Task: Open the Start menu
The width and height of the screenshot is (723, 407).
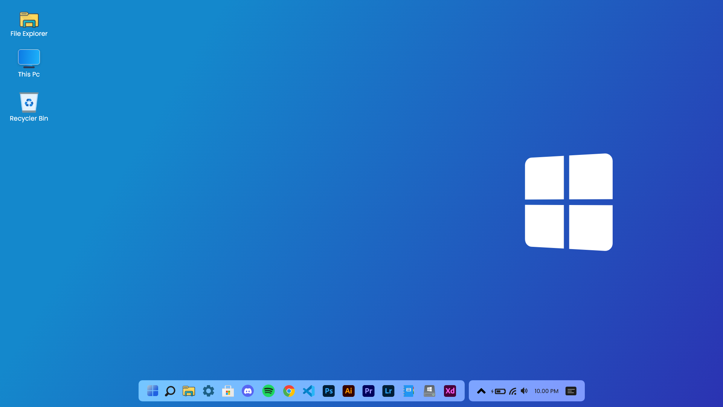Action: [x=152, y=391]
